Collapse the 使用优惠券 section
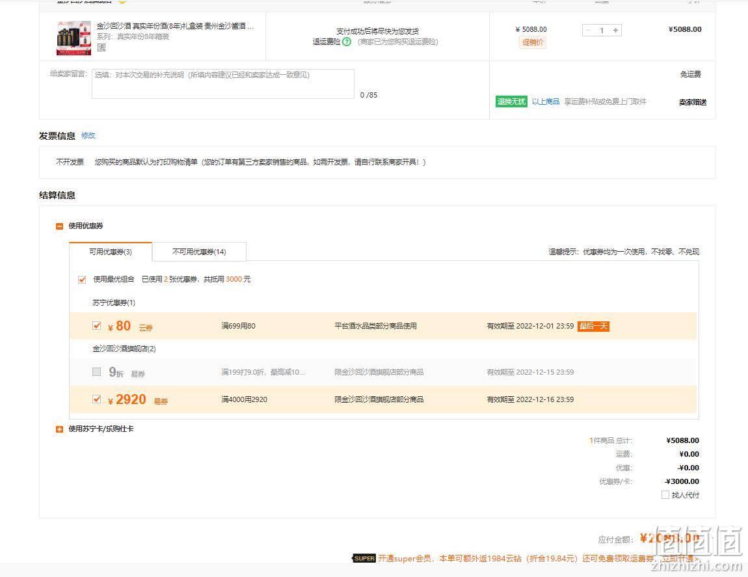The image size is (748, 577). click(x=60, y=226)
